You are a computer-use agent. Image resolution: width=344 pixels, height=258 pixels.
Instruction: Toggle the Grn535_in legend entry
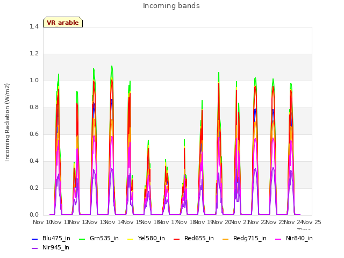(99, 238)
